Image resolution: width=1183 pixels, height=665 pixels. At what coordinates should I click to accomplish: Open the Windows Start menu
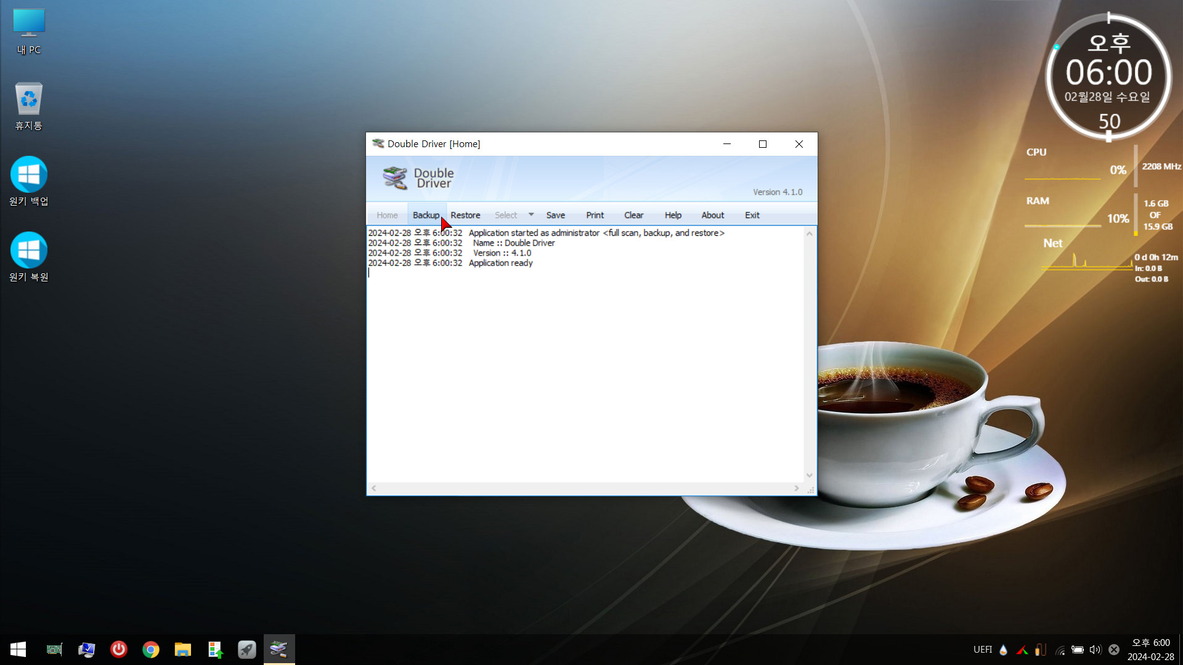(x=18, y=649)
